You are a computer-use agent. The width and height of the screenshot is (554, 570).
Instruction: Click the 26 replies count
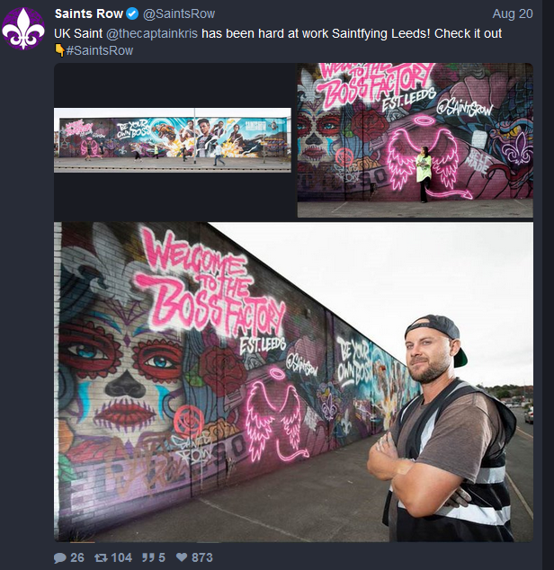coord(77,557)
